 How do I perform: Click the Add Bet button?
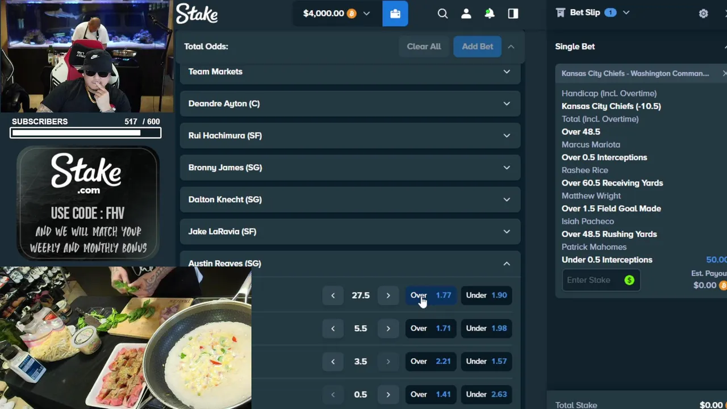(x=477, y=47)
